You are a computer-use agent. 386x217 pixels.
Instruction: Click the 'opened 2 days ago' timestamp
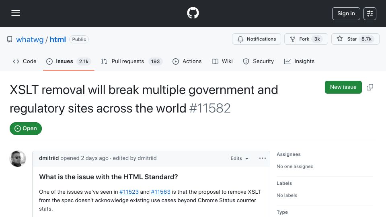(x=84, y=158)
